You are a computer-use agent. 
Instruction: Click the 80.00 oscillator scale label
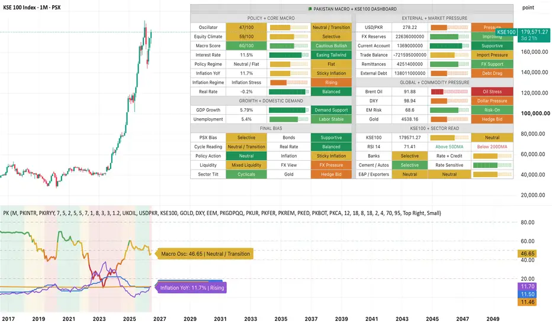(528, 222)
